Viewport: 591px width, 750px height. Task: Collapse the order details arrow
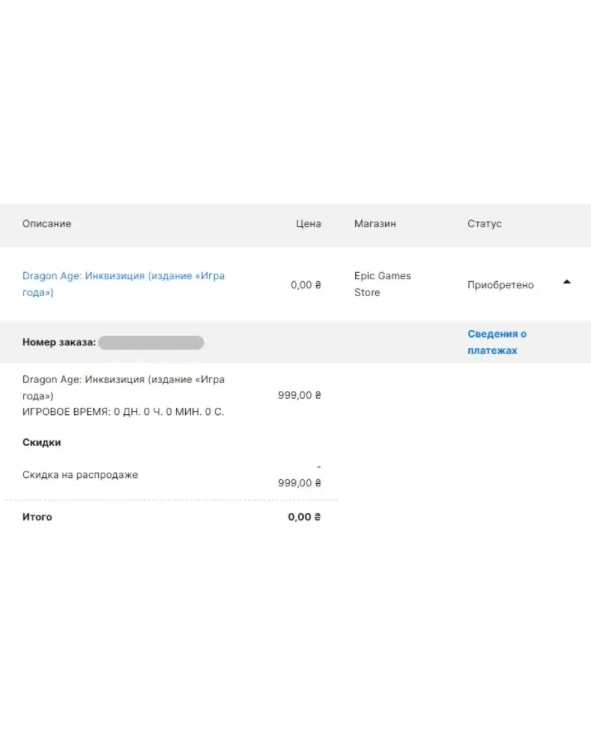pos(566,282)
